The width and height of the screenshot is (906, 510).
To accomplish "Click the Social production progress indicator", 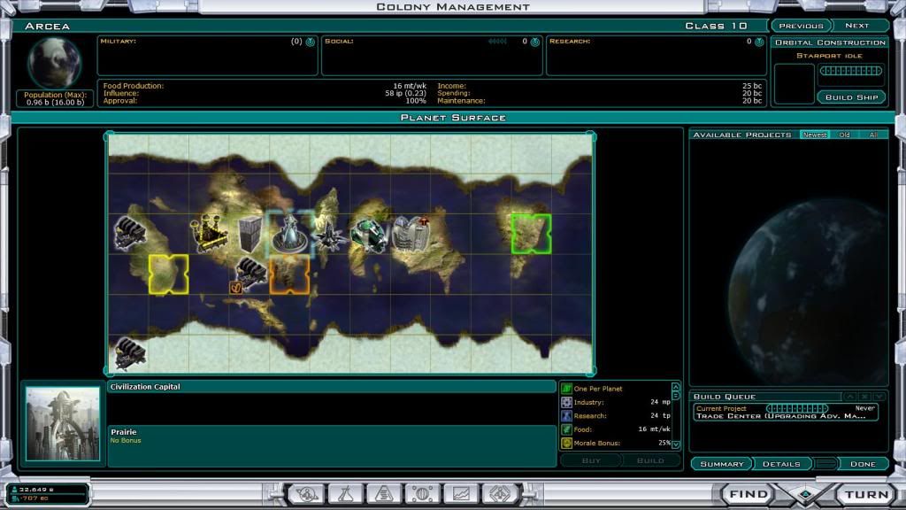I will (x=497, y=42).
